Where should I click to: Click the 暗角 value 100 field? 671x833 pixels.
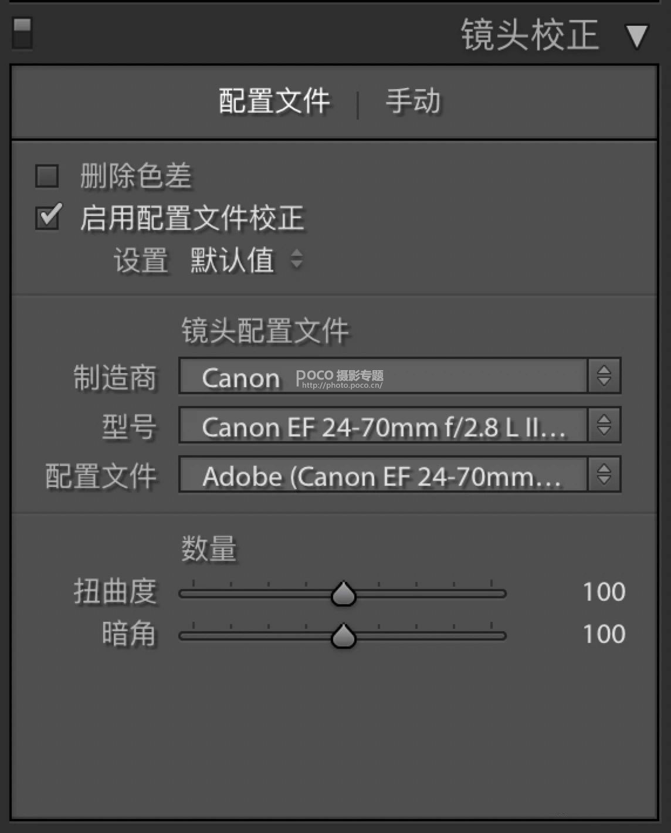point(604,634)
